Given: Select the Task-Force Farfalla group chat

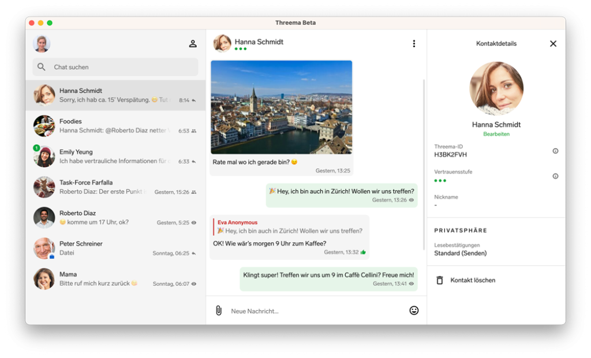Looking at the screenshot, I should click(x=115, y=187).
